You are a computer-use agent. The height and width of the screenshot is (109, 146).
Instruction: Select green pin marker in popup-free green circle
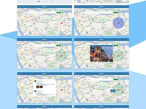click(57, 55)
